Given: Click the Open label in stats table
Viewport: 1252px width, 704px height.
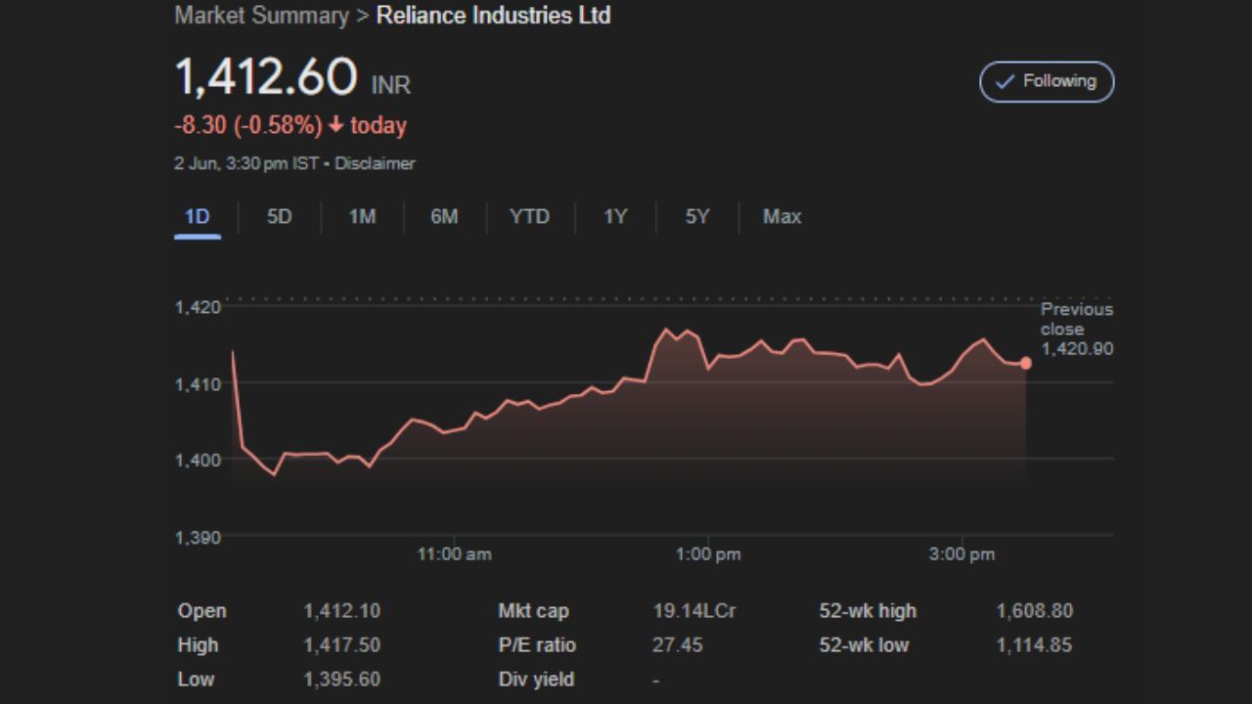Looking at the screenshot, I should pos(201,611).
